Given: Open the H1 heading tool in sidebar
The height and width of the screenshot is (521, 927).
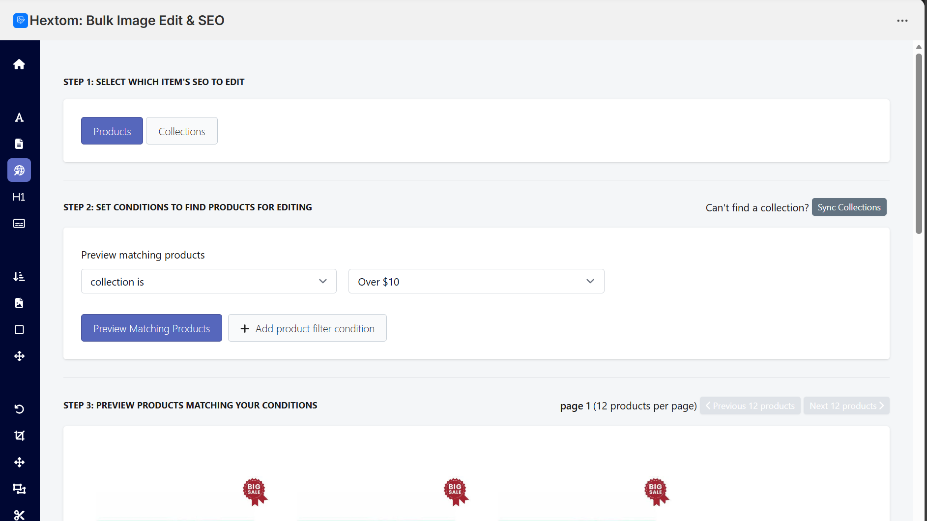Looking at the screenshot, I should point(19,197).
